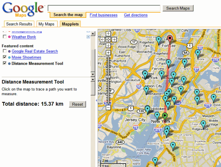
Task: Click the teal movie marker near Ridgewood
Action: point(203,124)
